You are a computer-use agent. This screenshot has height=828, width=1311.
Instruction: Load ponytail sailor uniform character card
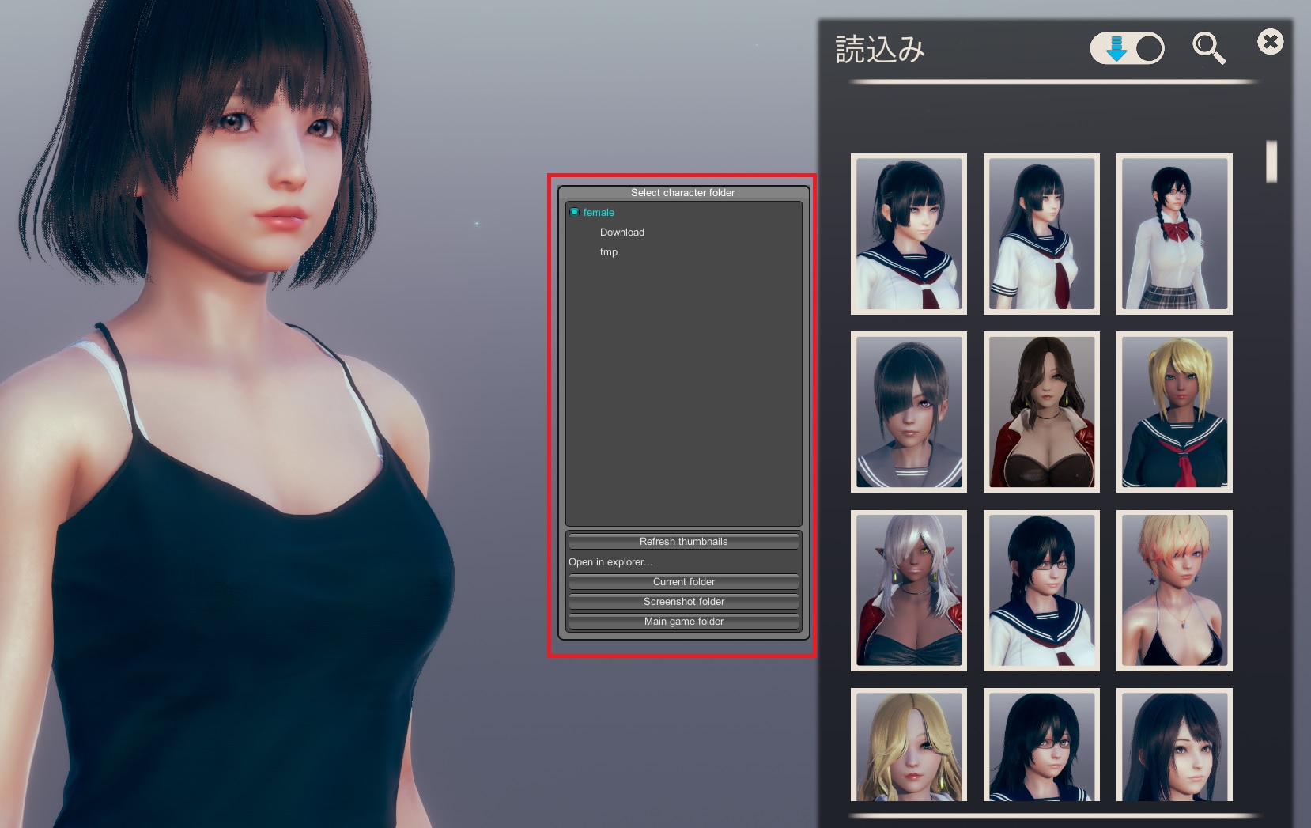click(909, 234)
